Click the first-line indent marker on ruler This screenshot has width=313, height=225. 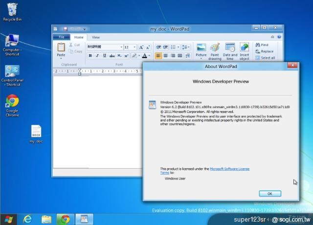tap(80, 69)
